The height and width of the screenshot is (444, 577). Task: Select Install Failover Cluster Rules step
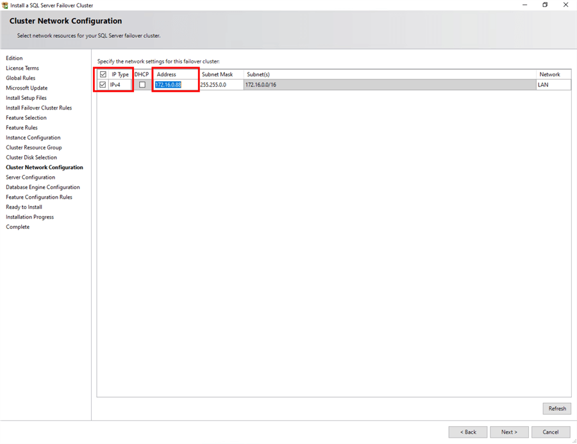point(38,108)
